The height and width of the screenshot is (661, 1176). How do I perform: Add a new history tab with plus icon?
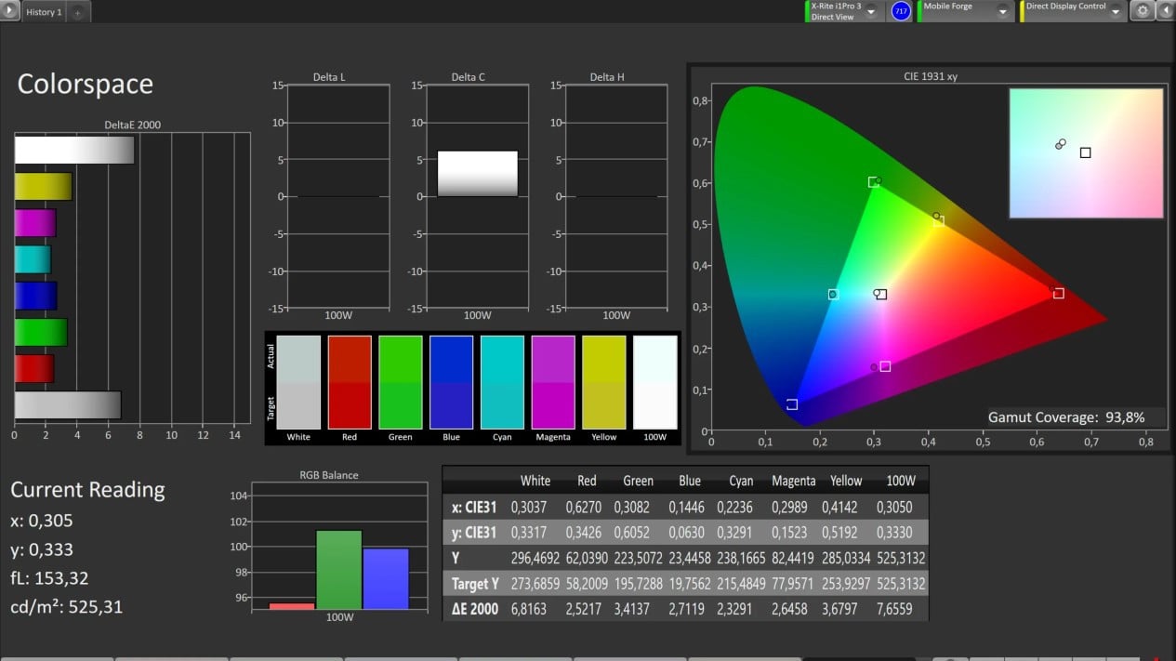coord(78,13)
